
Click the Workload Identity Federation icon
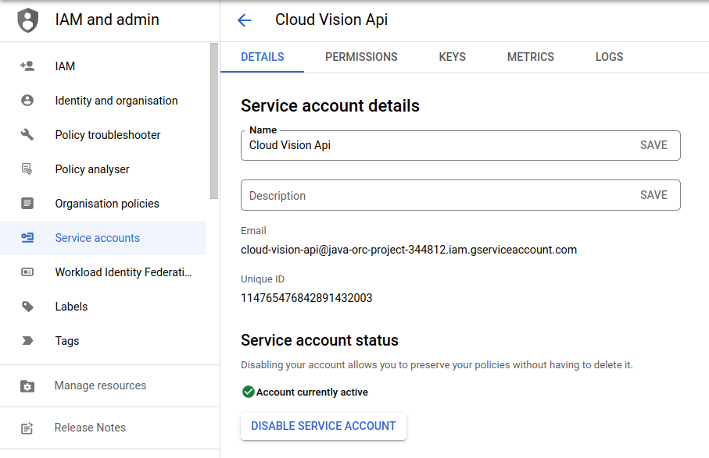[27, 272]
